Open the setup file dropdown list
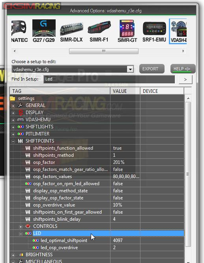The height and width of the screenshot is (263, 204). pos(130,69)
